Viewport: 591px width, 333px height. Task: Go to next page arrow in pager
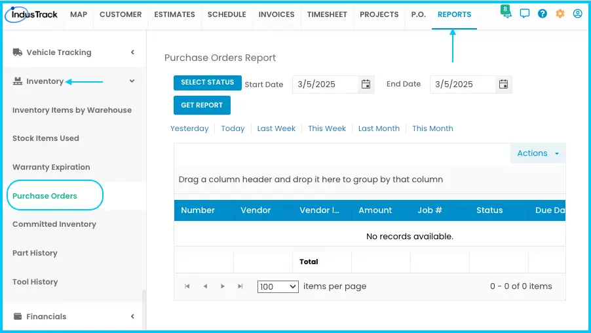222,286
